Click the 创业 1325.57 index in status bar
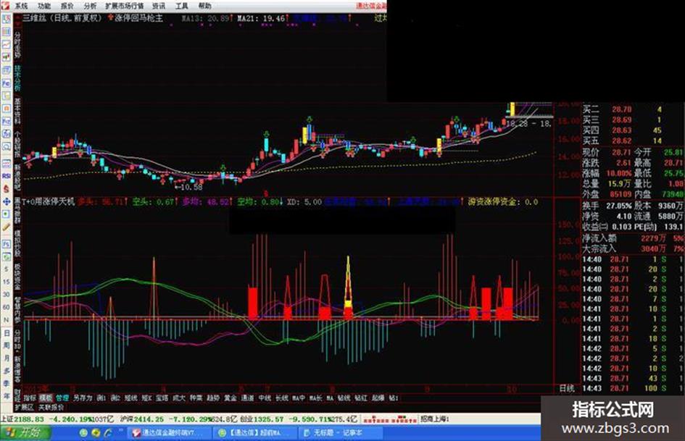Image resolution: width=685 pixels, height=441 pixels. pyautogui.click(x=262, y=419)
